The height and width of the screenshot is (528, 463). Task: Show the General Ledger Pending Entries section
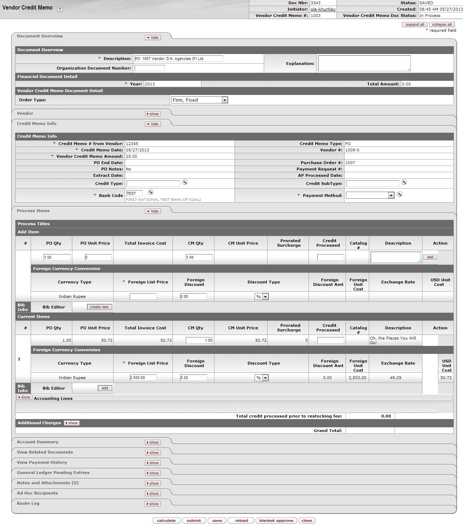click(153, 473)
